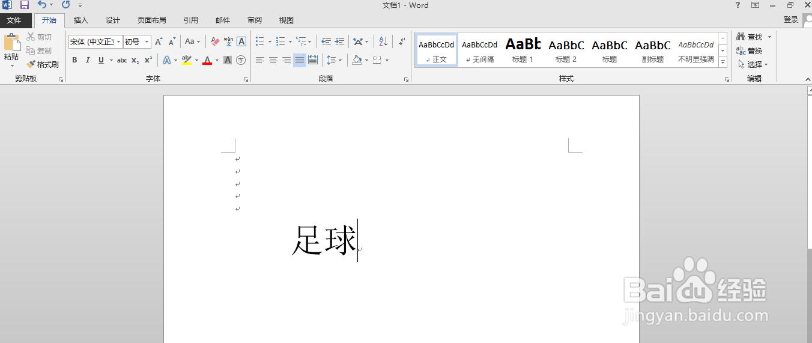Image resolution: width=812 pixels, height=343 pixels.
Task: Click the Word Help question mark
Action: point(738,5)
